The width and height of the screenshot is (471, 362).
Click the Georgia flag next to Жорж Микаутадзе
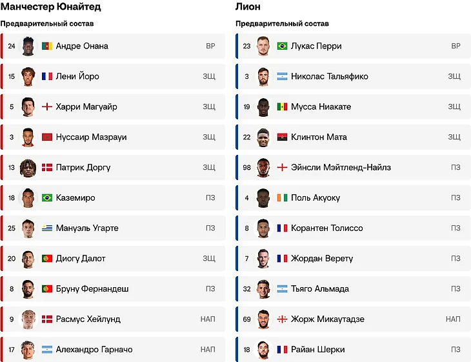(282, 319)
